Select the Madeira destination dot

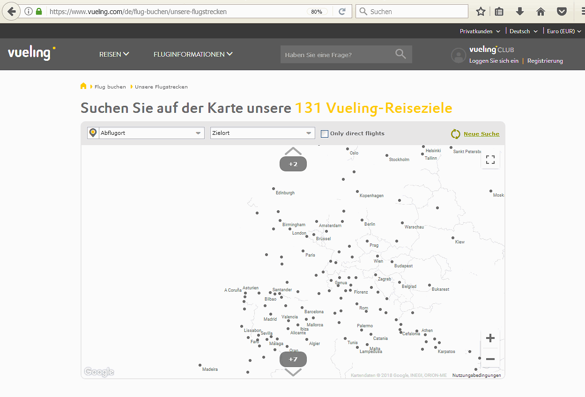coord(200,365)
